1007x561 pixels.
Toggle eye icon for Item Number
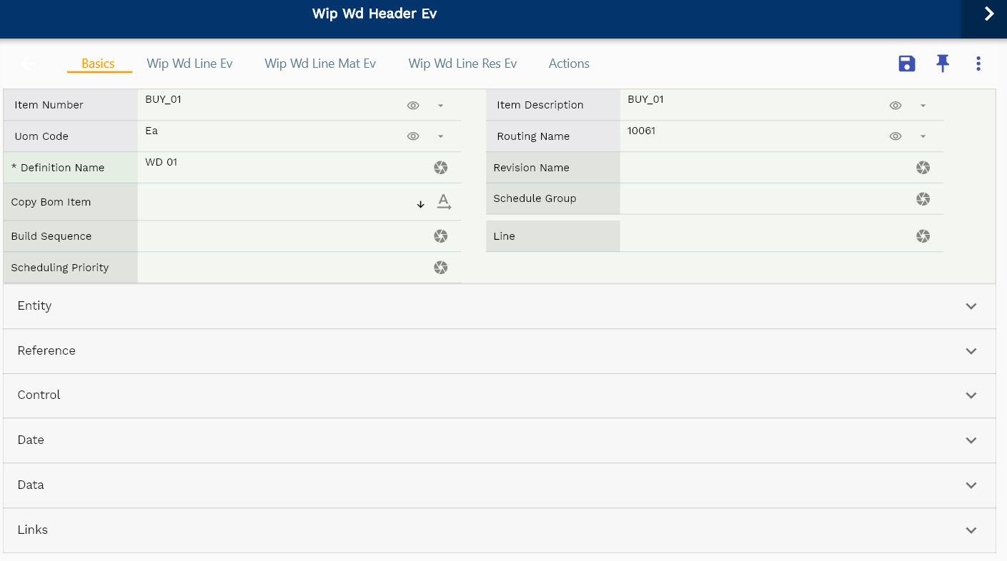[x=413, y=106]
